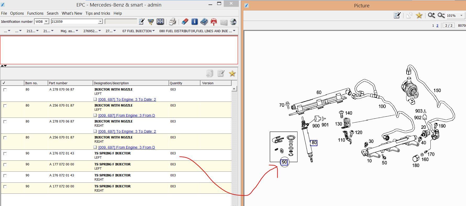The height and width of the screenshot is (206, 466).
Task: Click the red car icon
Action: point(214,22)
